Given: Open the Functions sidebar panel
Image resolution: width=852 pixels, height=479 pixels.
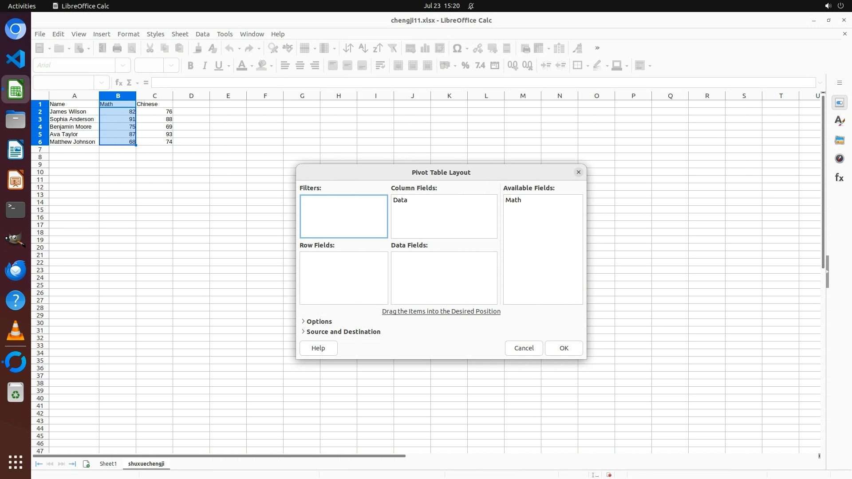Looking at the screenshot, I should pyautogui.click(x=839, y=177).
